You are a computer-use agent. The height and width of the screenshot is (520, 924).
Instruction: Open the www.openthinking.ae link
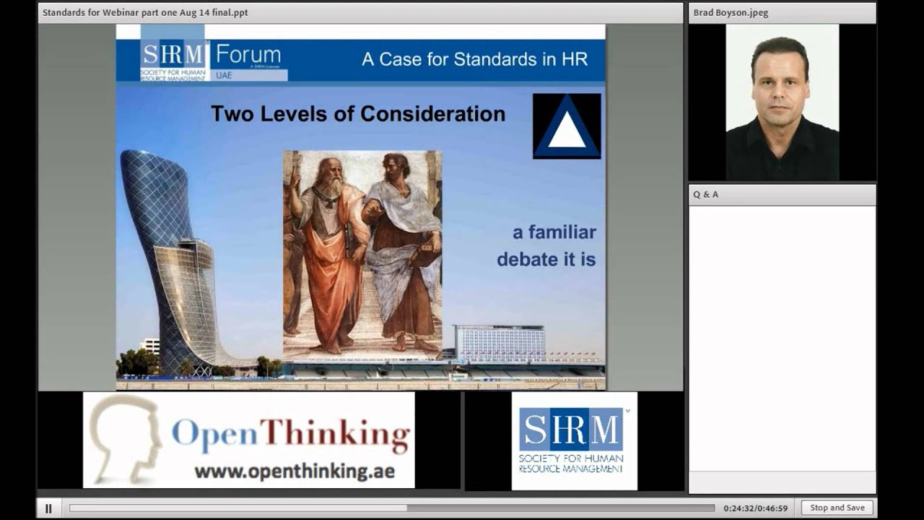[295, 471]
